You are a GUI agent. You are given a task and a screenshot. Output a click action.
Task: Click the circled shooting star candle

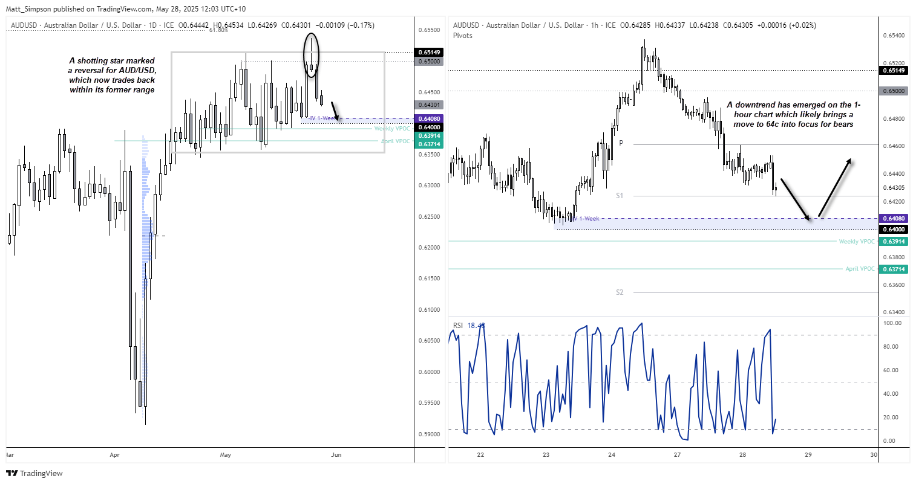coord(310,56)
